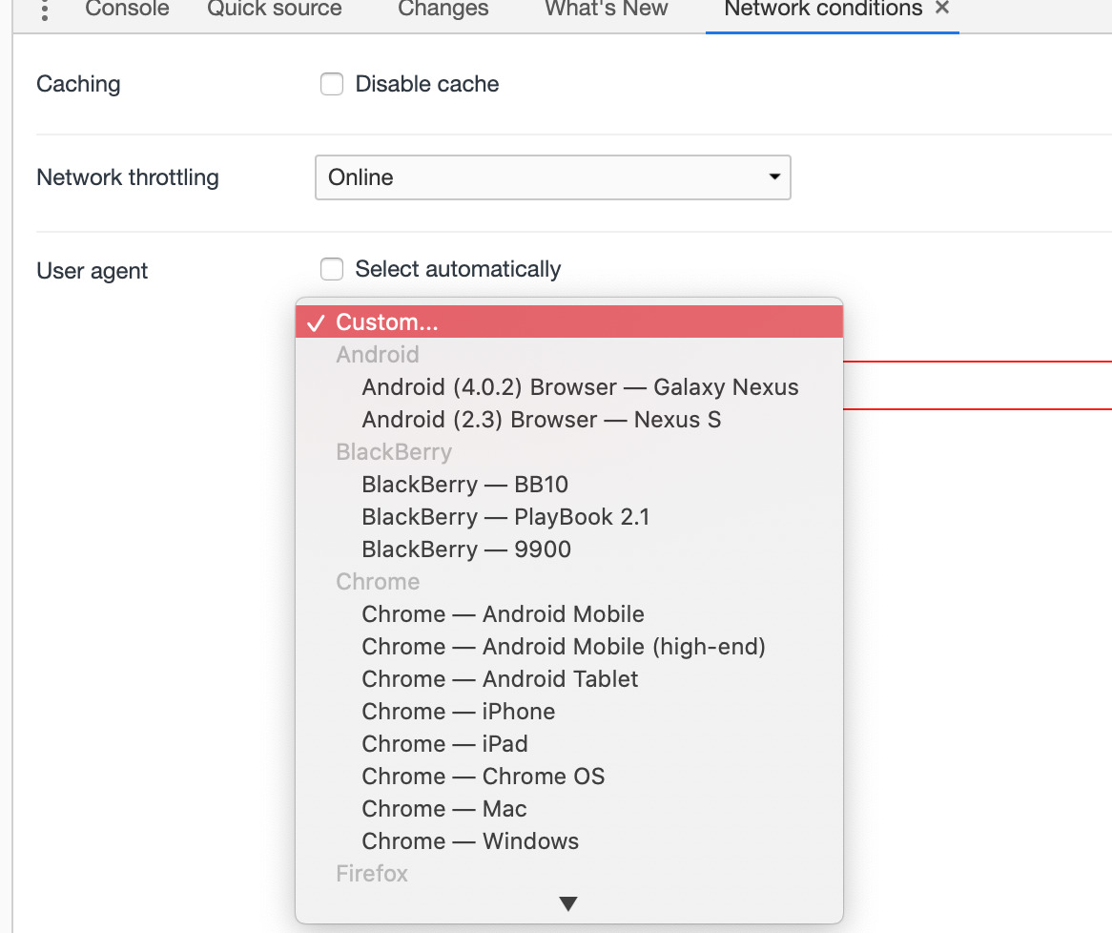The width and height of the screenshot is (1112, 933).
Task: Enable the Disable cache checkbox
Action: click(331, 84)
